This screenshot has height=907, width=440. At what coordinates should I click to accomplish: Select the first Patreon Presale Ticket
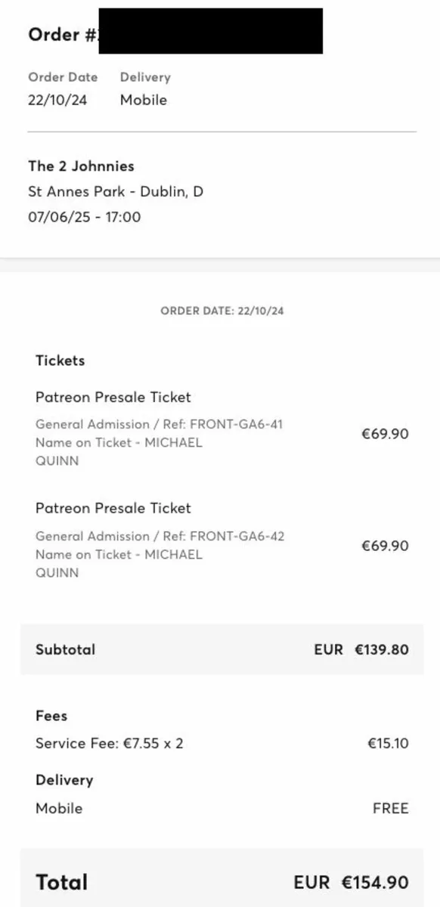(x=113, y=398)
